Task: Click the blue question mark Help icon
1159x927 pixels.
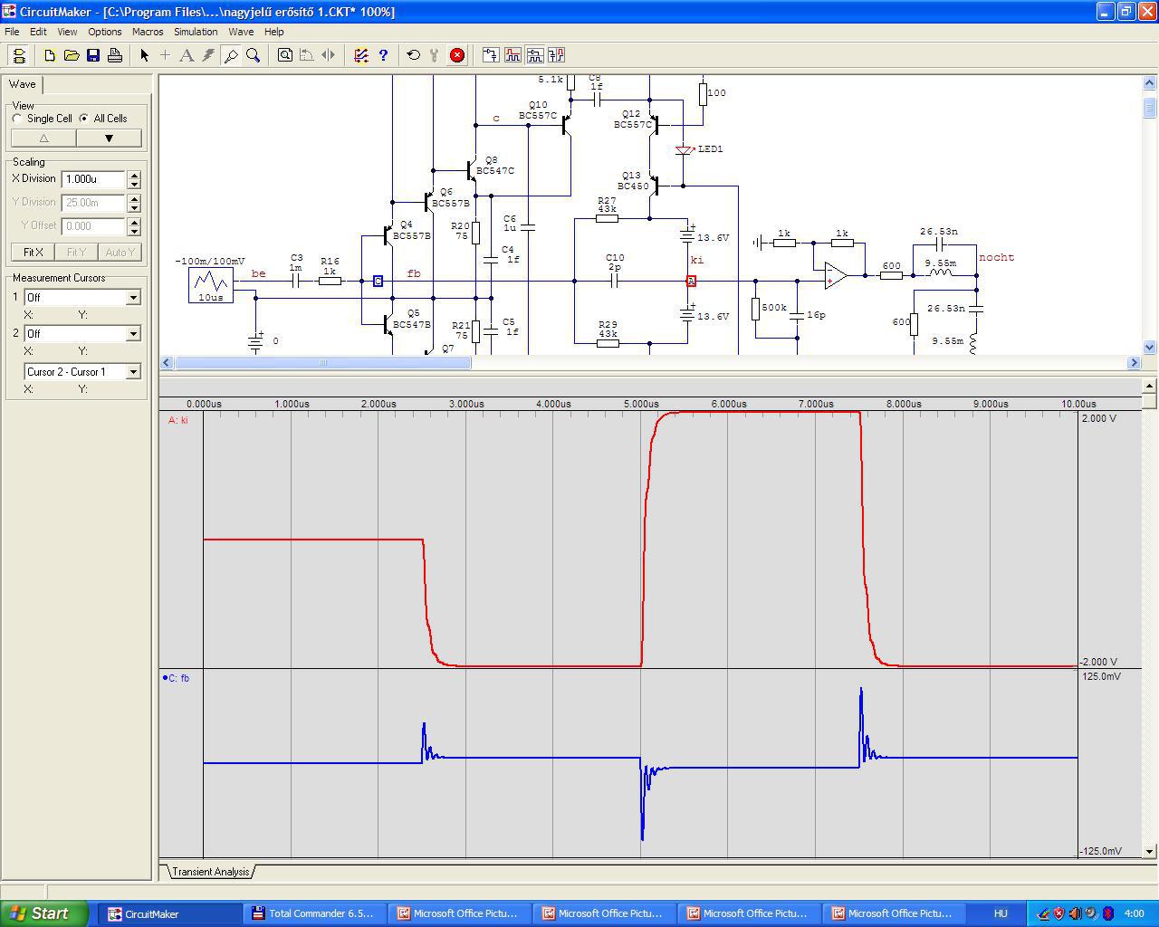Action: (x=383, y=55)
